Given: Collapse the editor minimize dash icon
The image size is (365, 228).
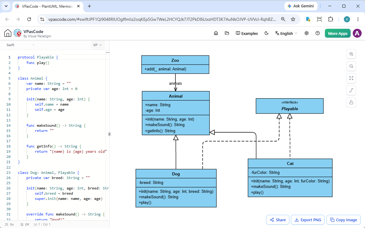Looking at the screenshot, I should pos(107,52).
